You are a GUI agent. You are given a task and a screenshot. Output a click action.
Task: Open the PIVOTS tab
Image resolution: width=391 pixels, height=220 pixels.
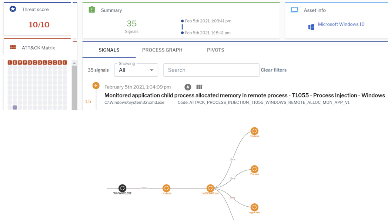pyautogui.click(x=215, y=50)
